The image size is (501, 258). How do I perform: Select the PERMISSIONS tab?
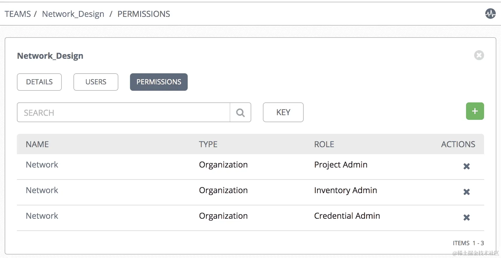(159, 82)
